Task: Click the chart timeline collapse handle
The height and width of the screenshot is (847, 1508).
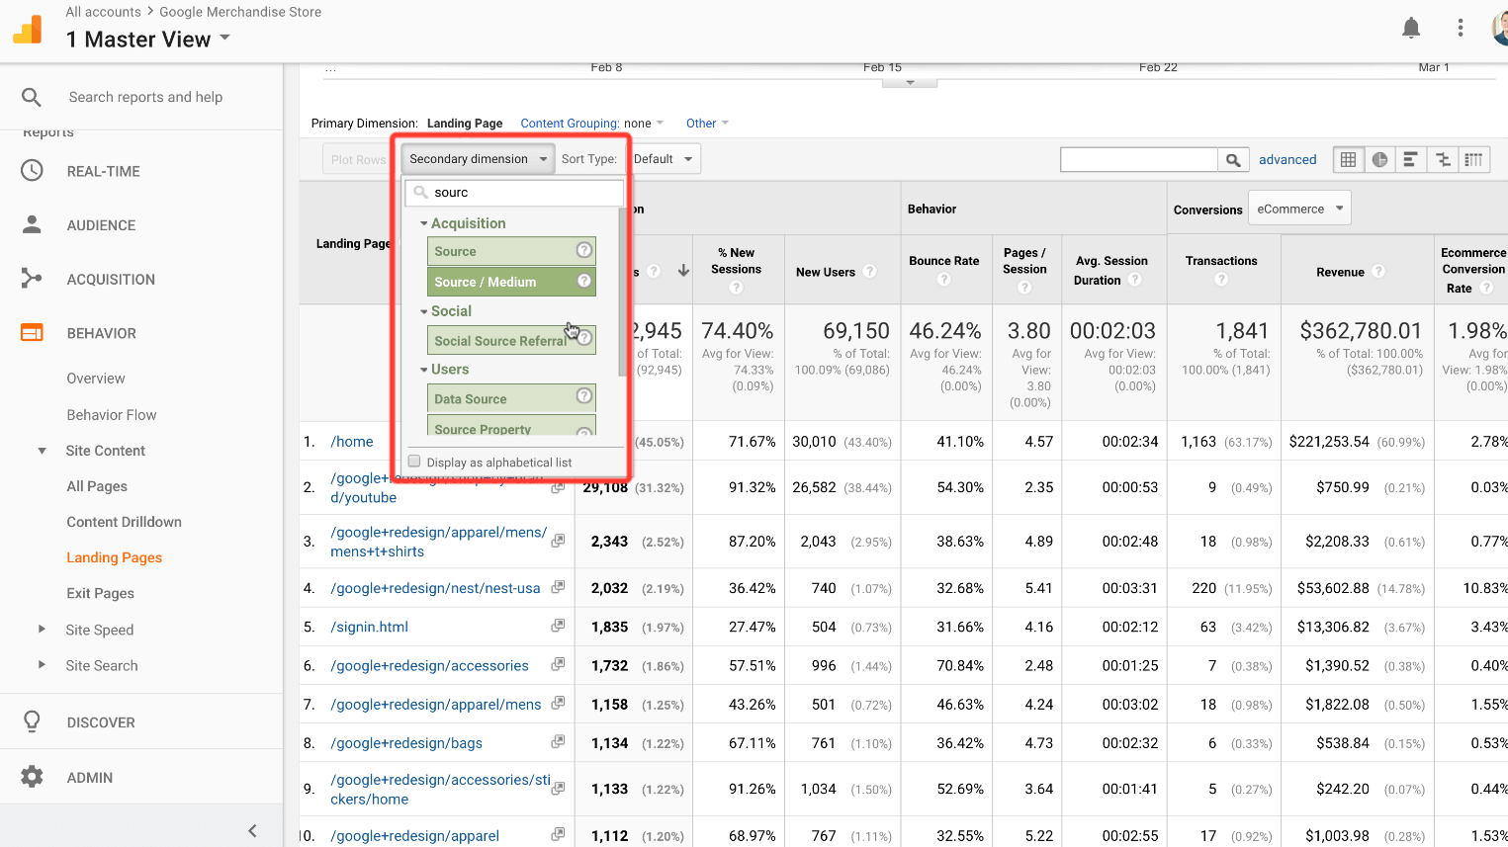Action: tap(910, 83)
